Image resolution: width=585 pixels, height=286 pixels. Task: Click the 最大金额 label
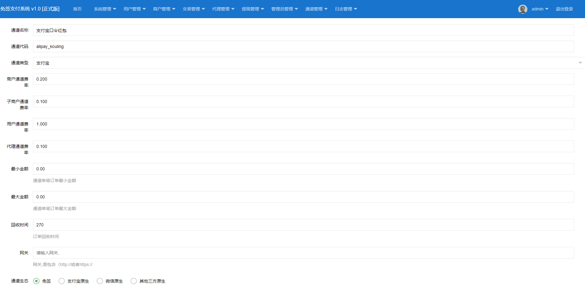[20, 197]
